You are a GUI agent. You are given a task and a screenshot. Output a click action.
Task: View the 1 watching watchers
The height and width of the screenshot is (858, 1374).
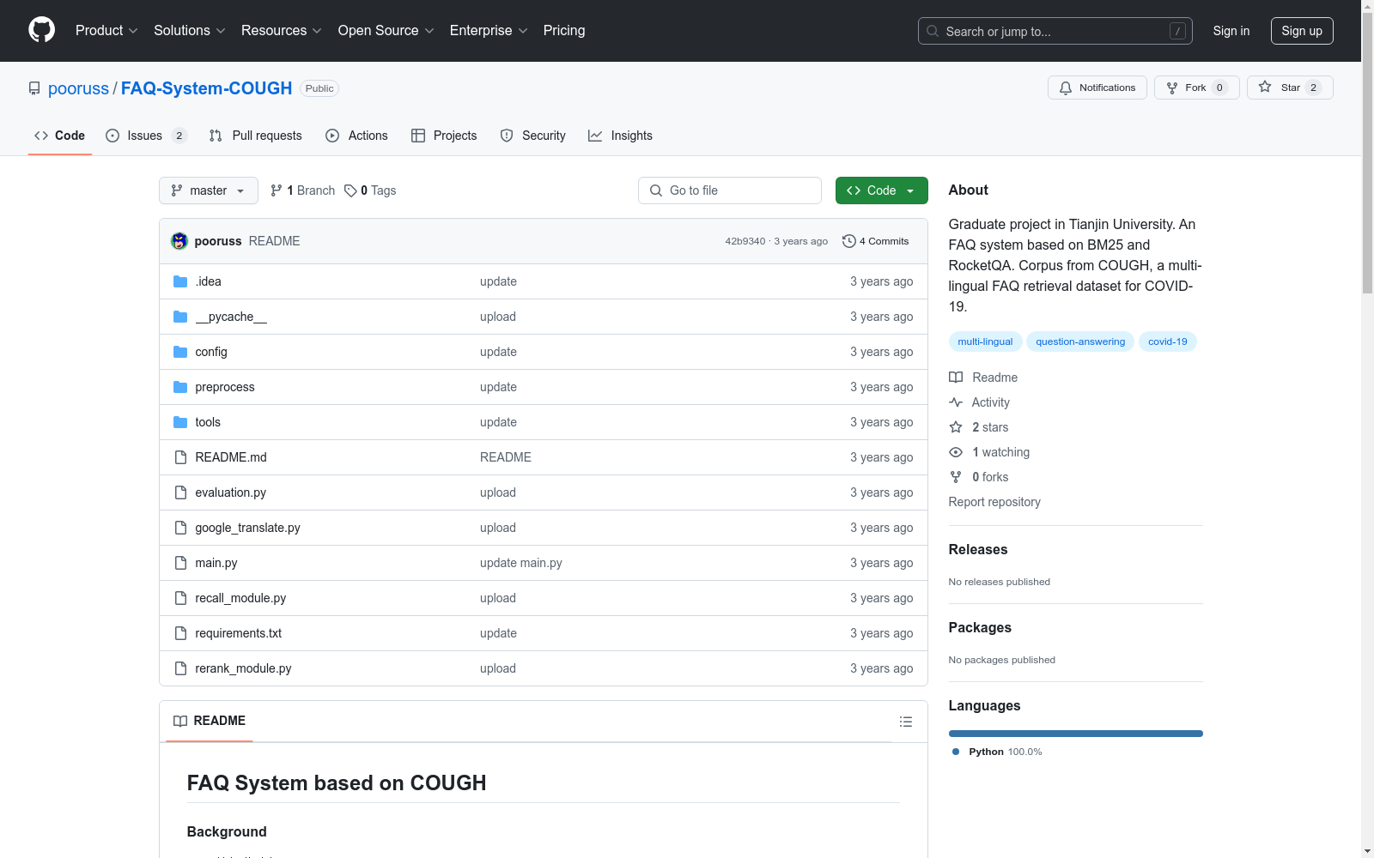pos(989,452)
